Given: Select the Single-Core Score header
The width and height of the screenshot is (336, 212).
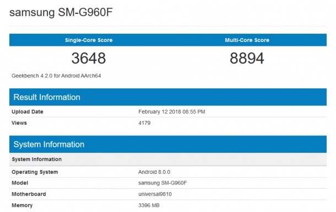Looking at the screenshot, I should (x=89, y=40).
